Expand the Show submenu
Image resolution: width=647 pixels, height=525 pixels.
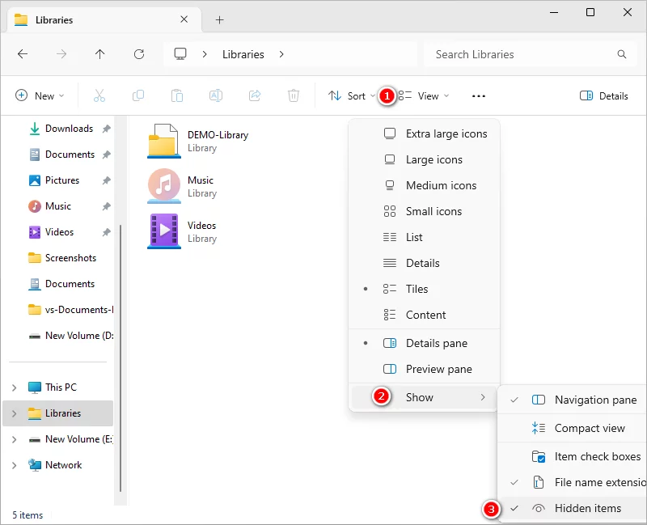424,397
